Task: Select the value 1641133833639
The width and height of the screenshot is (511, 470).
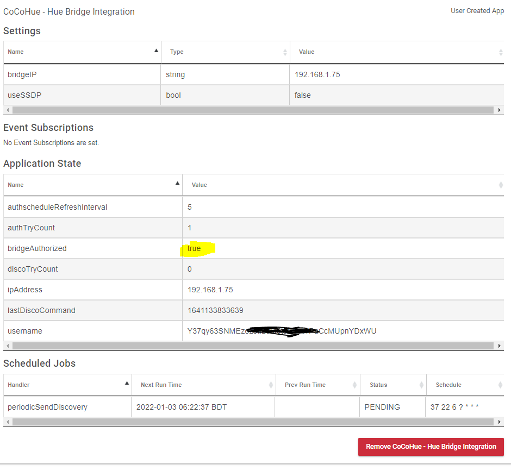Action: pyautogui.click(x=215, y=310)
